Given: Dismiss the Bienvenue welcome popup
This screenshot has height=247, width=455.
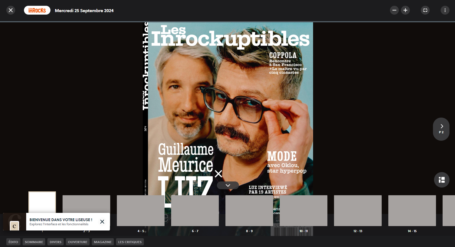Looking at the screenshot, I should (102, 222).
